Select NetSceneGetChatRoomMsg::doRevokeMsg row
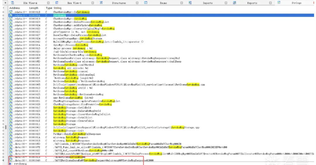 coord(161,55)
